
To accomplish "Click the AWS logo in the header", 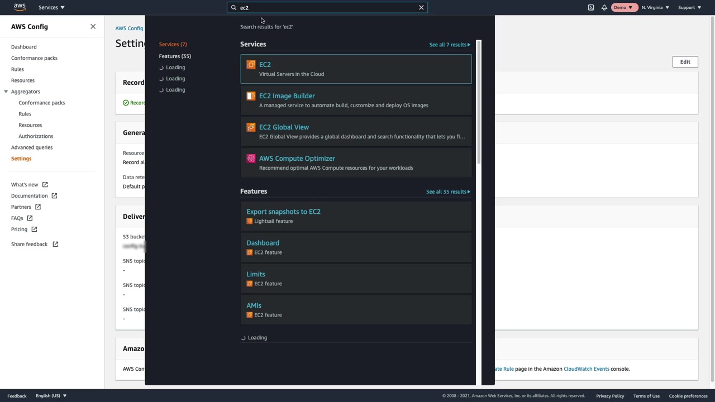I will pyautogui.click(x=20, y=7).
